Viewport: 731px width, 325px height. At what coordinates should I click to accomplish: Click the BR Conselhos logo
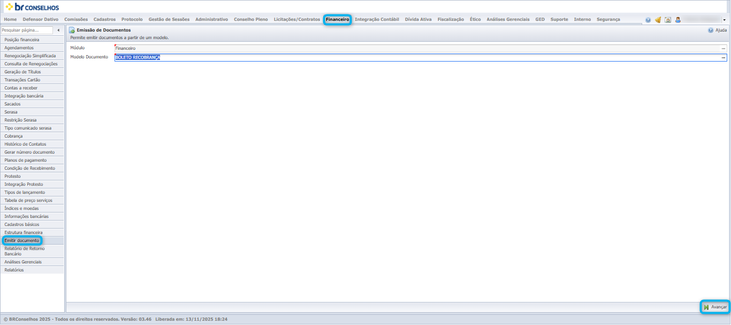pyautogui.click(x=32, y=7)
